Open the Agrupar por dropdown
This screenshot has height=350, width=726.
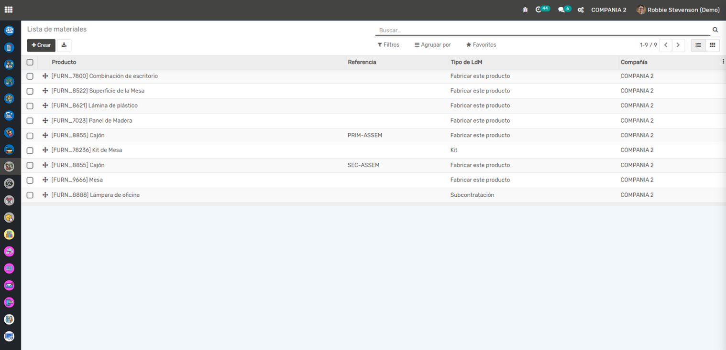click(432, 45)
